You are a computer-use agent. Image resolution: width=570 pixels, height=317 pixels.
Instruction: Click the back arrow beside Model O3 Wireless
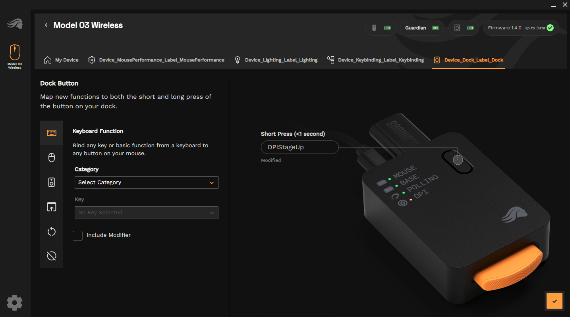pos(46,25)
